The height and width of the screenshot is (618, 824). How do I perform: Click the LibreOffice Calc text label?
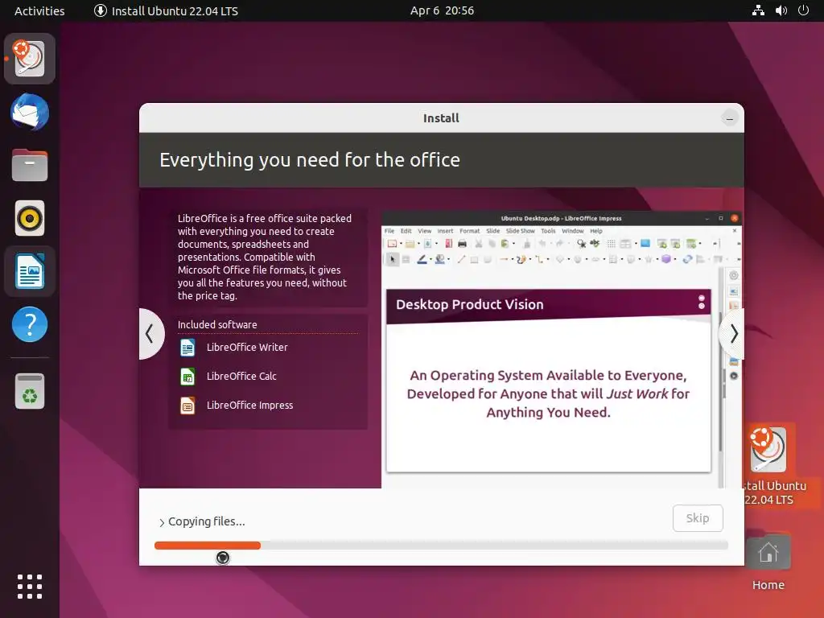click(x=241, y=377)
